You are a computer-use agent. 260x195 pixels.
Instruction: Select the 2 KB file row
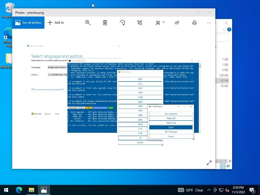coord(222,70)
